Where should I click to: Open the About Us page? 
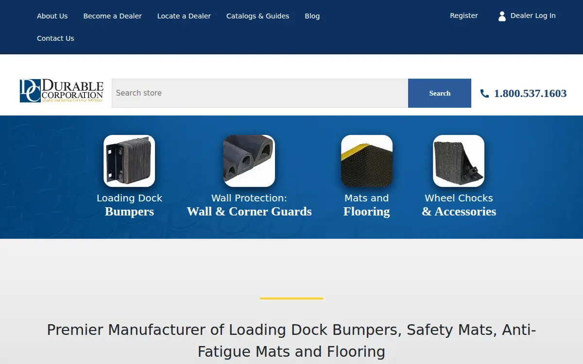[52, 16]
